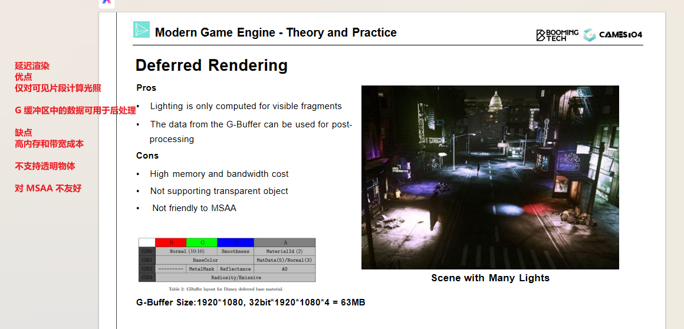Click the 'Modern Game Engine - Theory and Practice' title
The height and width of the screenshot is (329, 684).
275,32
